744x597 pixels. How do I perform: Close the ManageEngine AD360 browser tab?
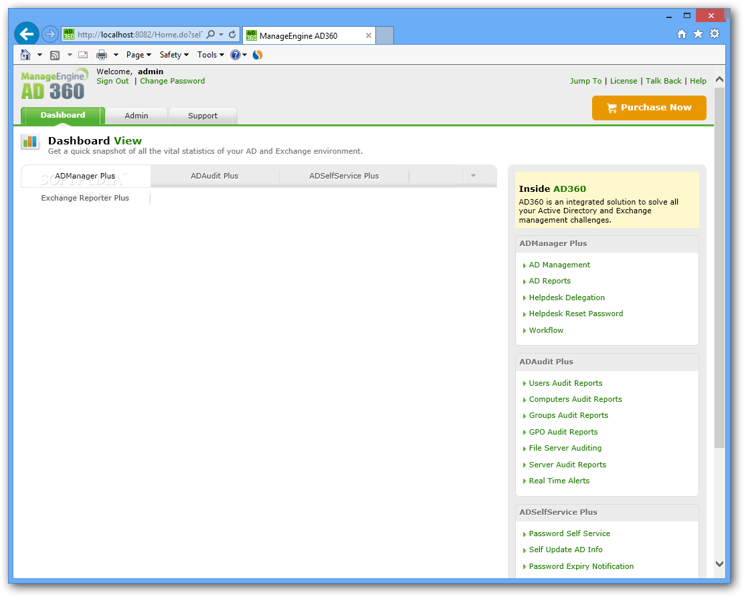[x=368, y=35]
